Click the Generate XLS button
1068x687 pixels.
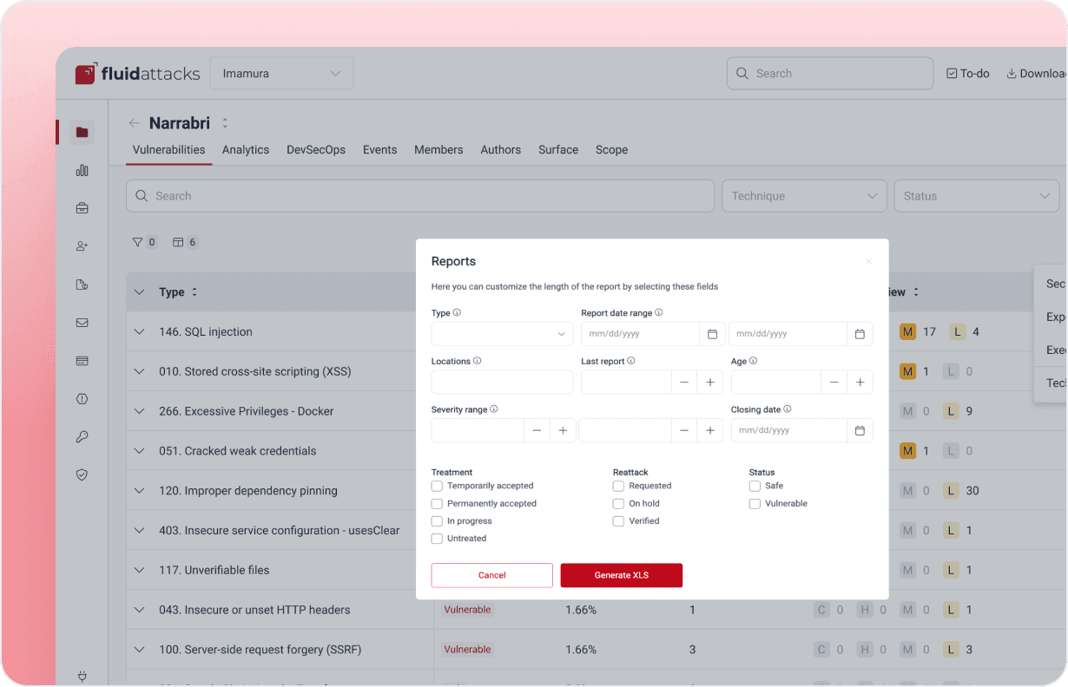622,575
